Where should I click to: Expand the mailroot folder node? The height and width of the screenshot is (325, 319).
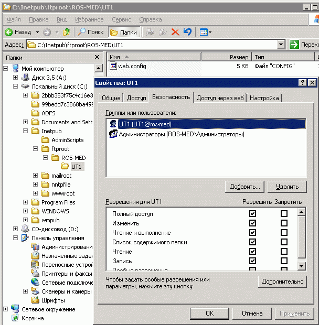pos(35,176)
